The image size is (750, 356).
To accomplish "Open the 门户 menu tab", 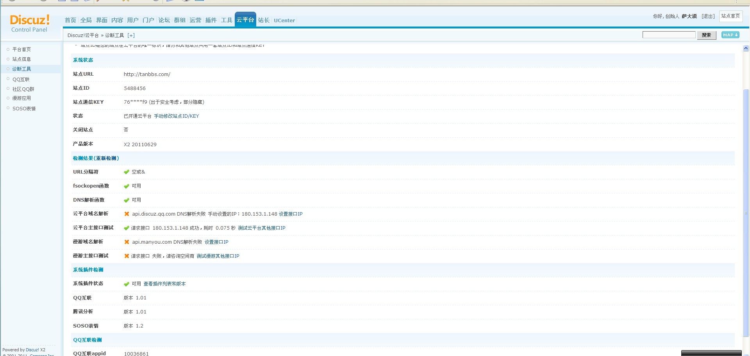I will (x=148, y=20).
